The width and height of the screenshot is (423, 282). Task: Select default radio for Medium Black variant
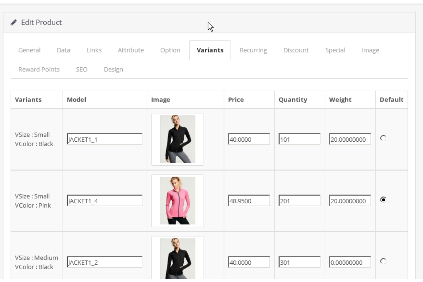coord(383,261)
